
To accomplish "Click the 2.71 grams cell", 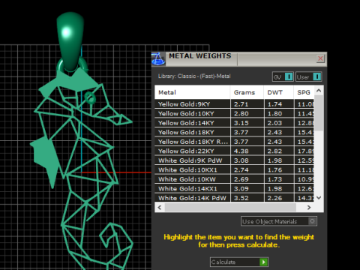I will pyautogui.click(x=247, y=104).
